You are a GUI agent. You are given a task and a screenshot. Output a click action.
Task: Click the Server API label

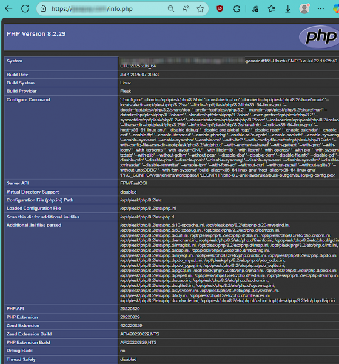pos(18,183)
